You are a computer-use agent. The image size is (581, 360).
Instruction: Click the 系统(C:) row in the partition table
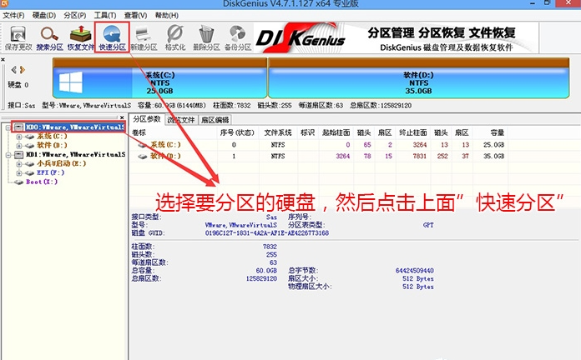(x=319, y=145)
